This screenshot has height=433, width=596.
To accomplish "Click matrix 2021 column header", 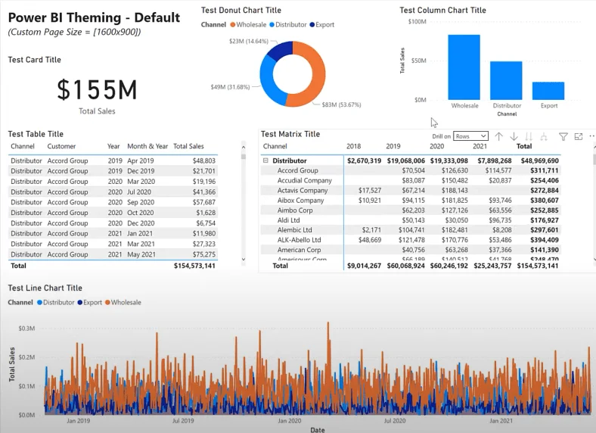I will point(480,147).
